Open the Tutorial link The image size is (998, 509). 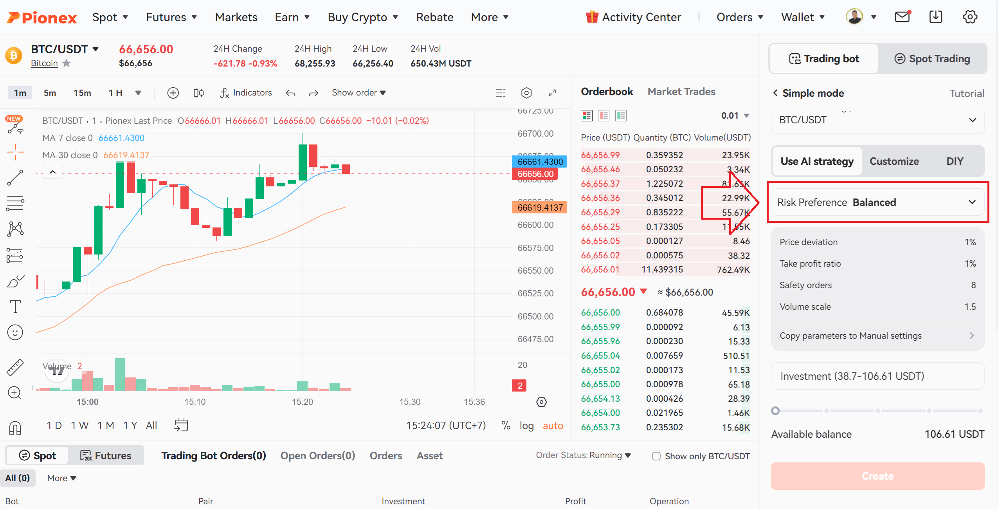[966, 93]
